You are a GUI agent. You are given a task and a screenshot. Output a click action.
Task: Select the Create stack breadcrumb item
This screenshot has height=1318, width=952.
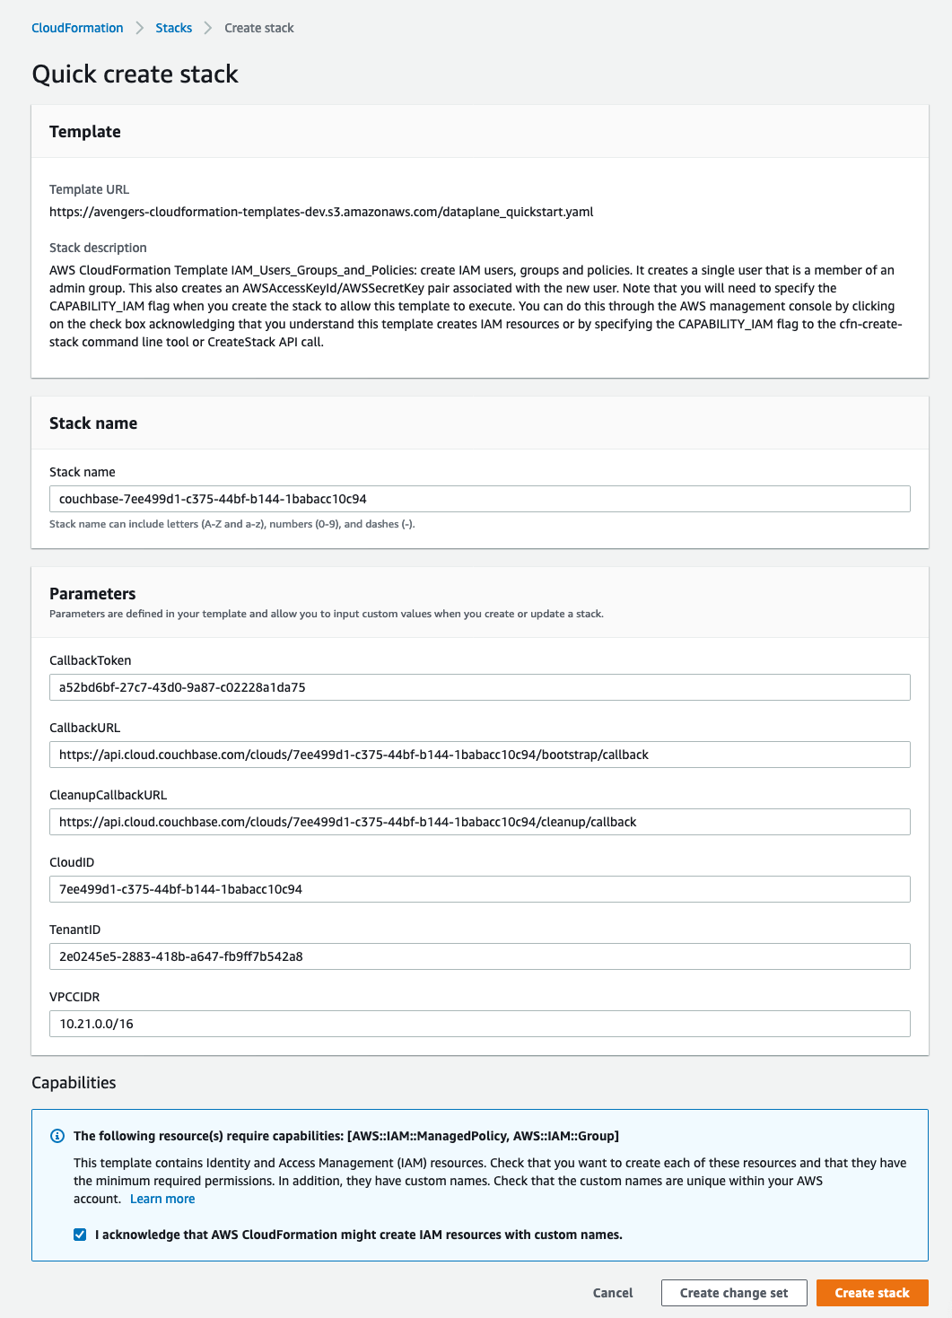258,28
